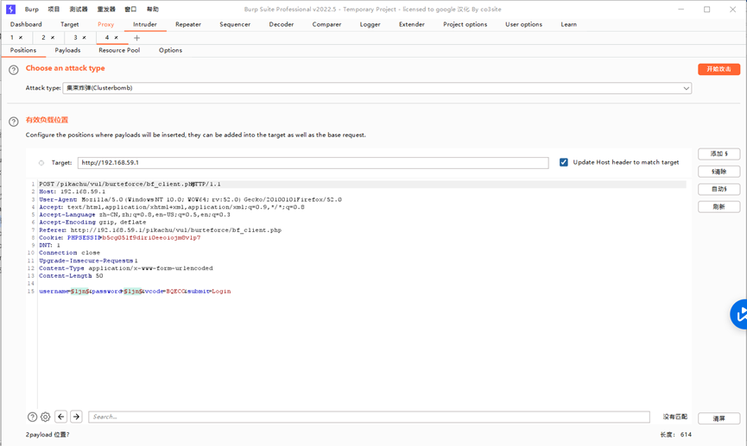Click the 自动§ auto marker button

(719, 189)
